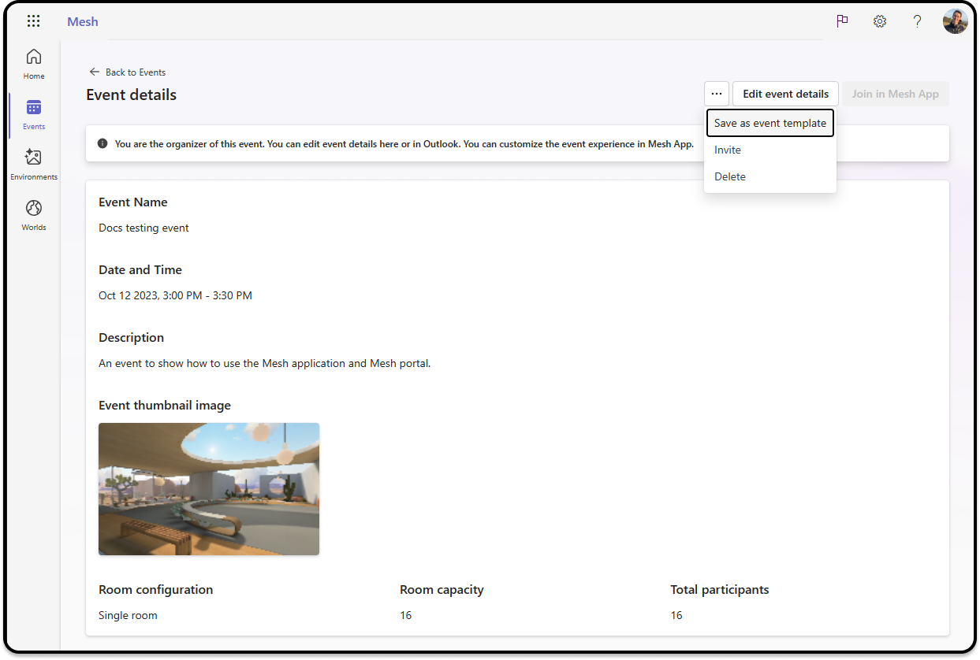Image resolution: width=980 pixels, height=660 pixels.
Task: Choose Save as event template
Action: click(769, 123)
